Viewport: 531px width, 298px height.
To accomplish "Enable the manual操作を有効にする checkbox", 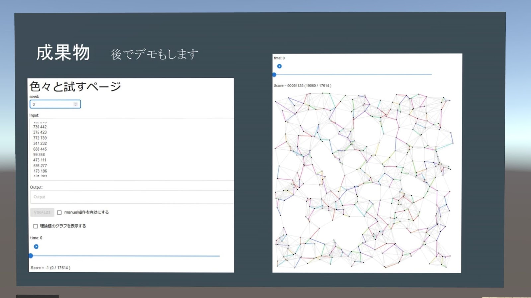I will click(59, 213).
